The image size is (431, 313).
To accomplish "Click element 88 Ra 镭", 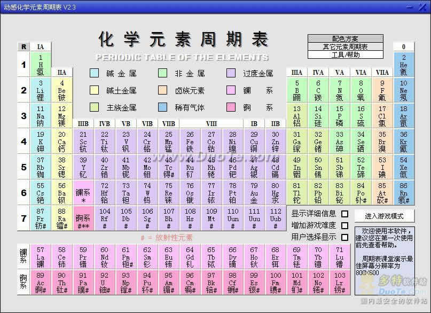I will (62, 218).
